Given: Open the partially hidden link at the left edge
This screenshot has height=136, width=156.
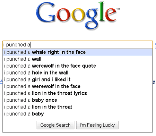Looking at the screenshot, I should pyautogui.click(x=1, y=82).
